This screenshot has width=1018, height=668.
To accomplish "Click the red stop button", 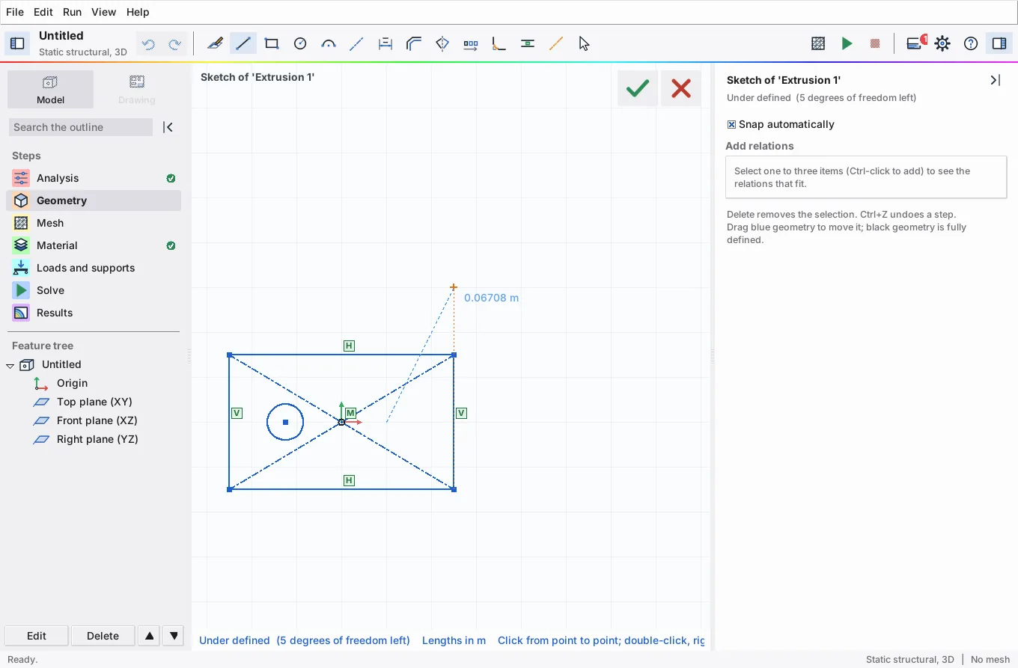I will pos(875,43).
